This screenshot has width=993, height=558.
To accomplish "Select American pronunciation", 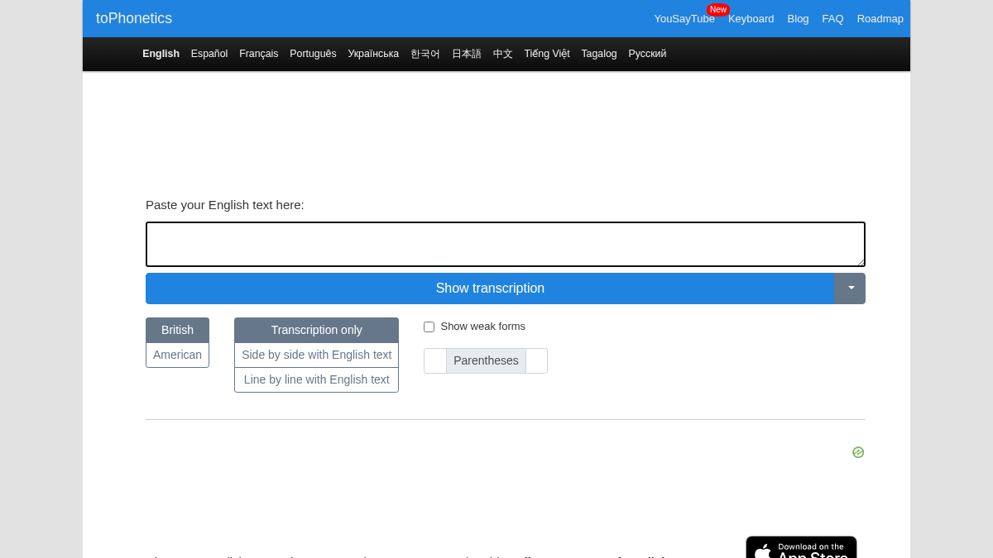I will click(x=177, y=355).
